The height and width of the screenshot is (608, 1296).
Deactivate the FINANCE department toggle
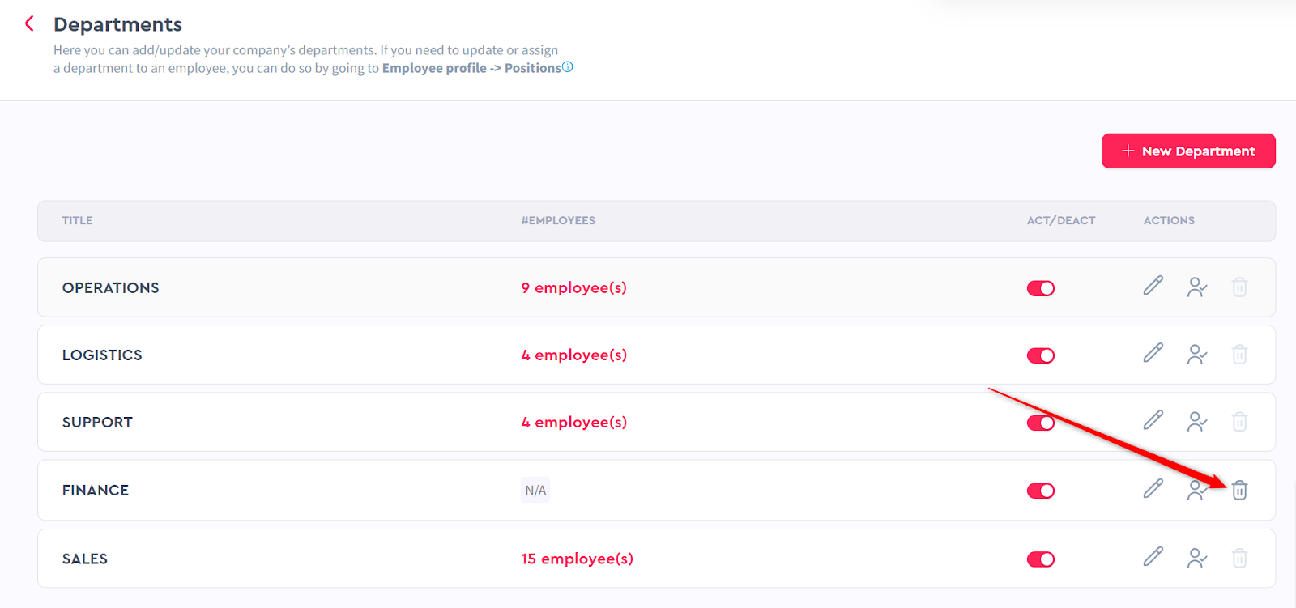click(x=1041, y=491)
